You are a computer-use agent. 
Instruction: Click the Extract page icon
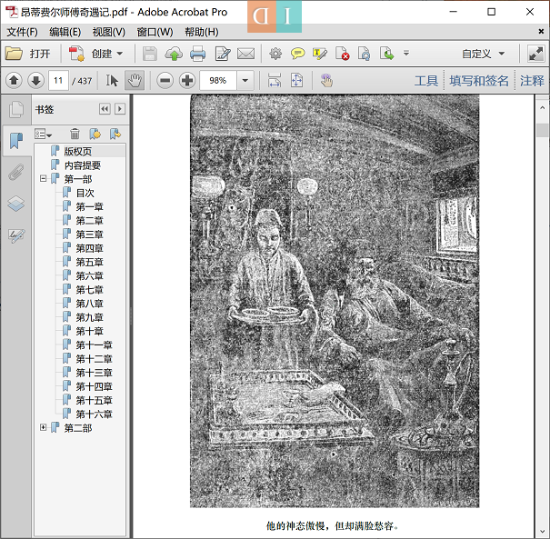(386, 54)
